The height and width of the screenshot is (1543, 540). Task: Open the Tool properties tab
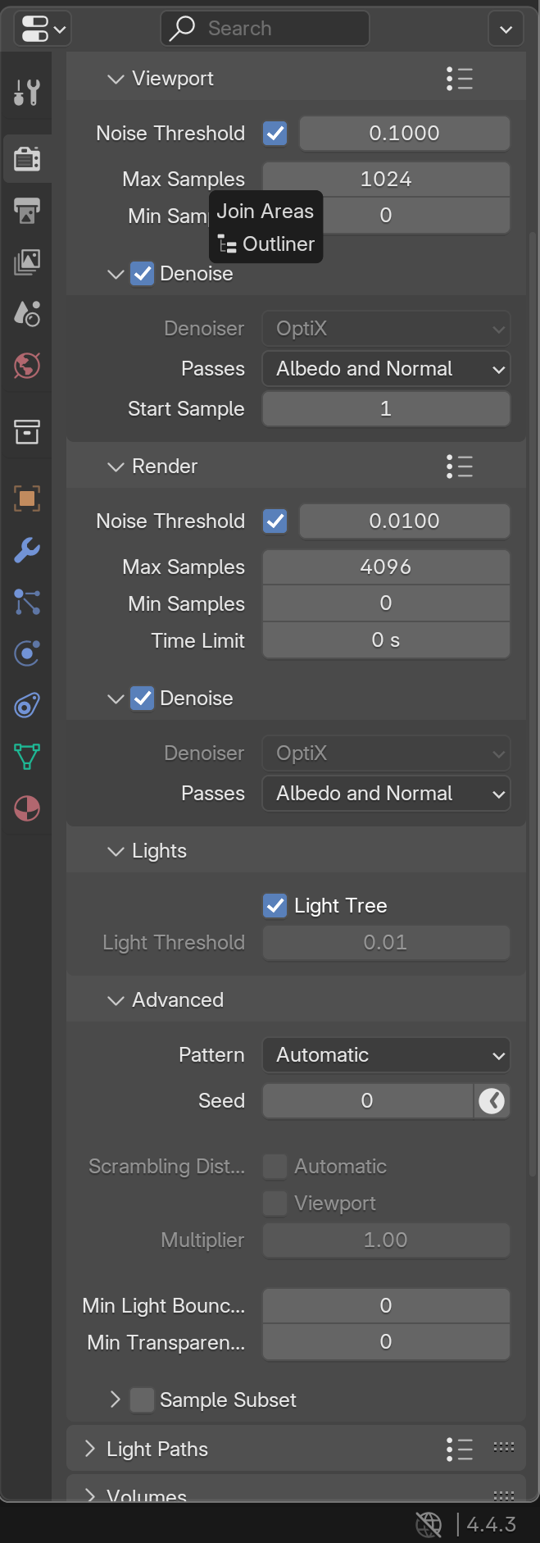(27, 92)
